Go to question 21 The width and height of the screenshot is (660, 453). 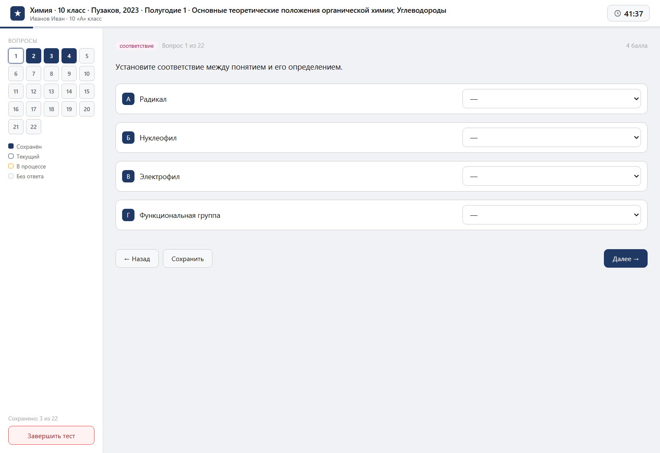tap(16, 127)
